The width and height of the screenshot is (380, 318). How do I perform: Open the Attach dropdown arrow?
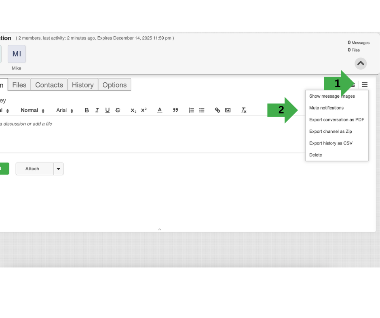[58, 169]
